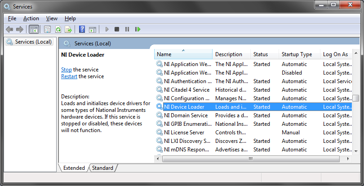Click the Restart the service link
This screenshot has height=186, width=364.
pyautogui.click(x=69, y=76)
